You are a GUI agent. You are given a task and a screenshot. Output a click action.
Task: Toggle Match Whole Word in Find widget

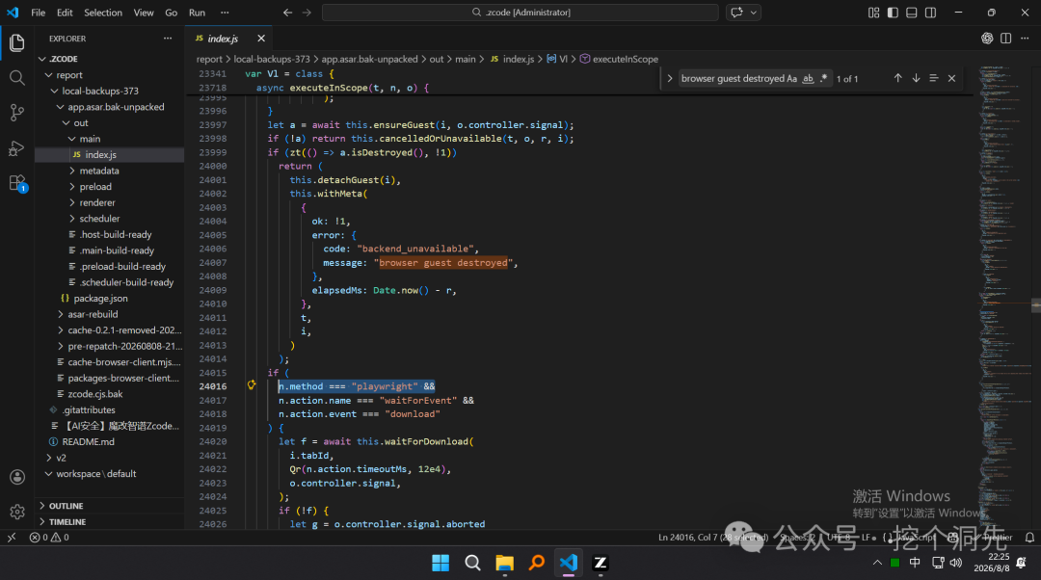(x=808, y=78)
